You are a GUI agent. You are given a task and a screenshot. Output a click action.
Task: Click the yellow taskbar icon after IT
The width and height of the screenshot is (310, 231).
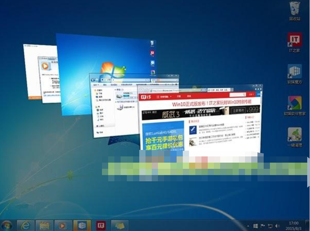(120, 225)
